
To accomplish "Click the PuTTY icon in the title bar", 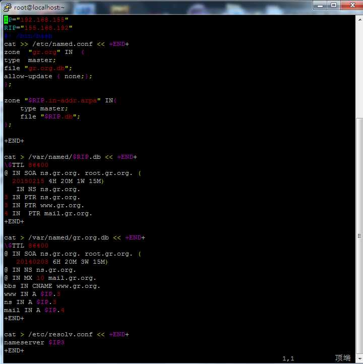I will (7, 7).
